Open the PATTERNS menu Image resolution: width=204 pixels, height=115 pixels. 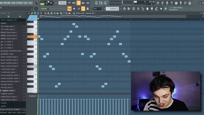coord(7,3)
